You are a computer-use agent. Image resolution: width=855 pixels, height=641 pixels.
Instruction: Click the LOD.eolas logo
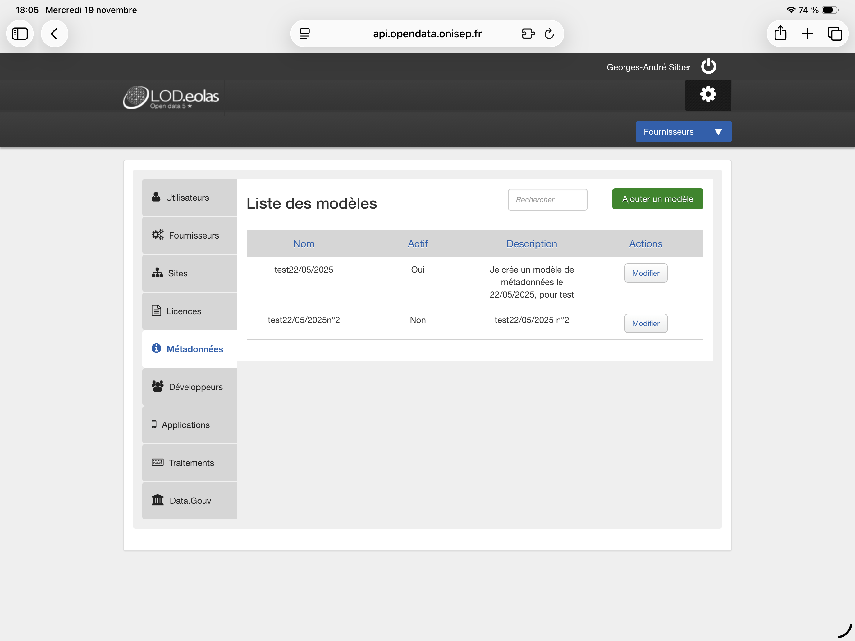pyautogui.click(x=171, y=98)
